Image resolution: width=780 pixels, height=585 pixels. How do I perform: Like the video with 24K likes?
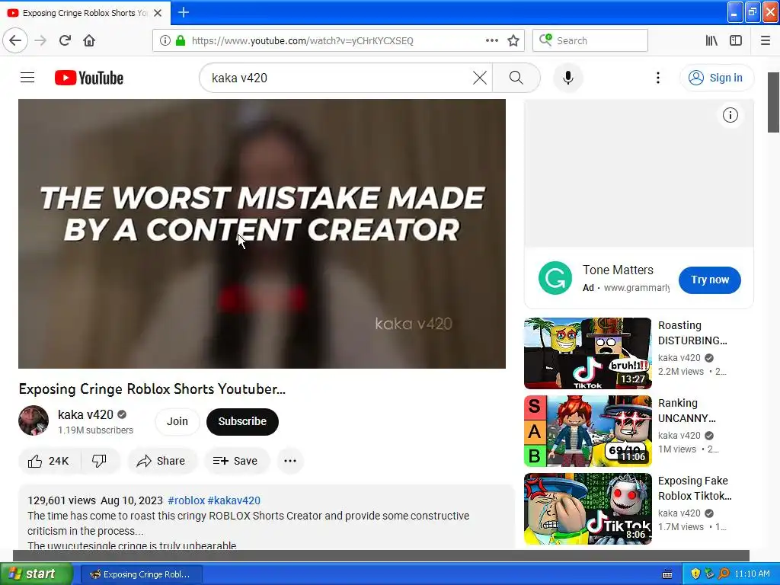click(49, 461)
